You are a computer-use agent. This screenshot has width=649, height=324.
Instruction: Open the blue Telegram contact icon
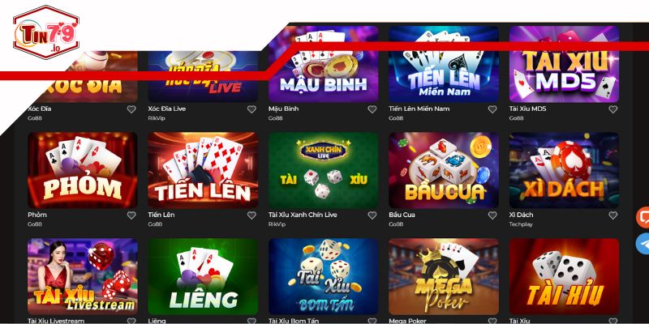643,244
